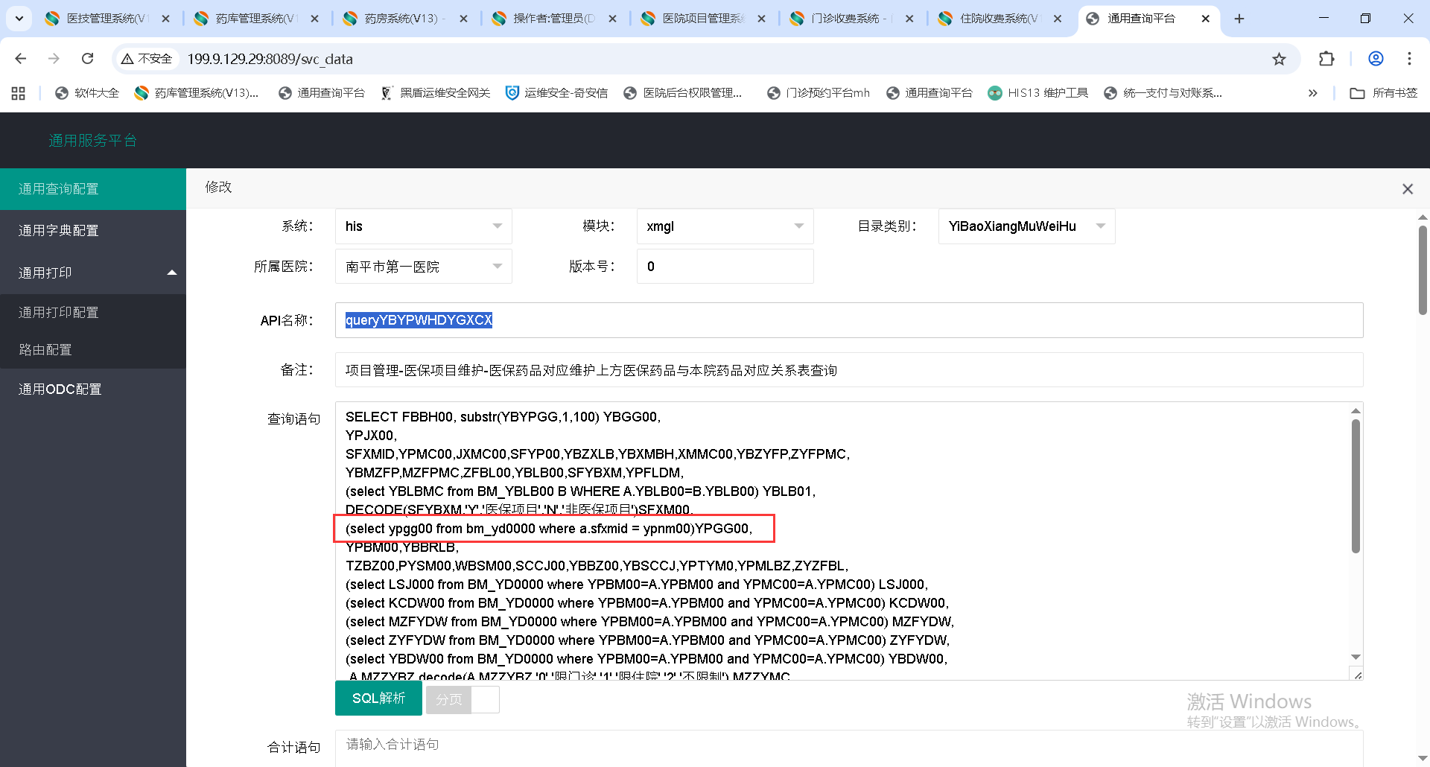Open the 目录类别 dropdown
1430x767 pixels.
tap(1026, 226)
